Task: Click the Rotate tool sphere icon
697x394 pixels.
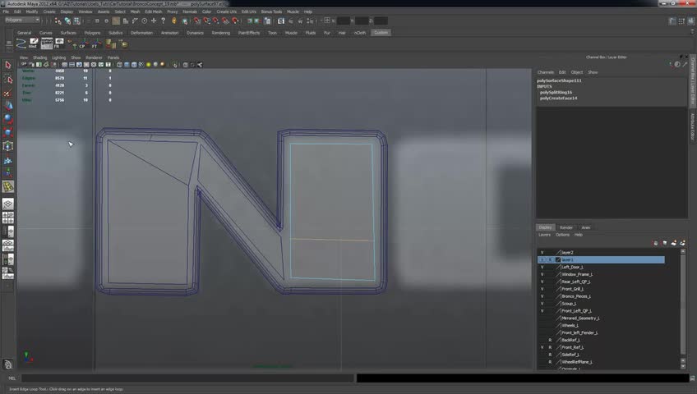Action: pyautogui.click(x=8, y=119)
